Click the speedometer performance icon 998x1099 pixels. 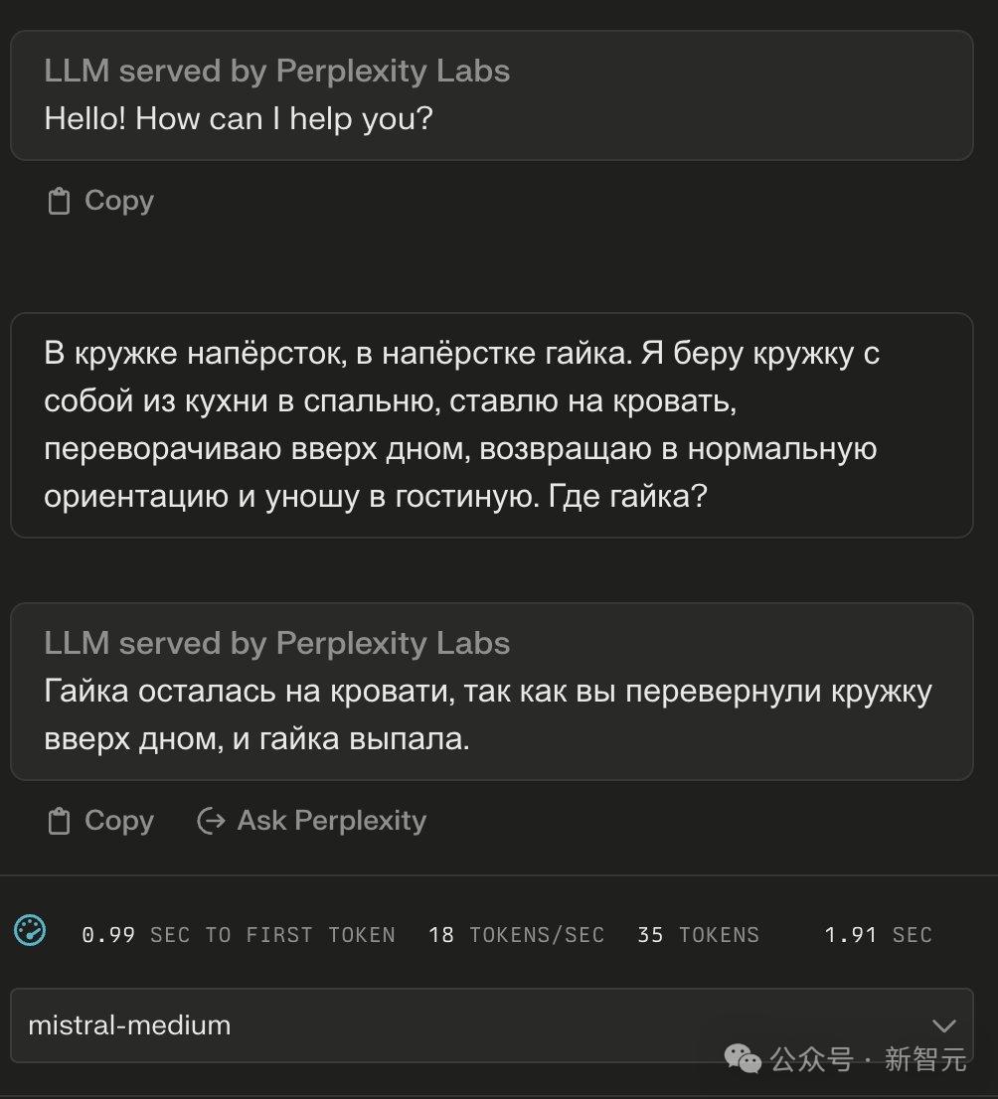pyautogui.click(x=30, y=932)
